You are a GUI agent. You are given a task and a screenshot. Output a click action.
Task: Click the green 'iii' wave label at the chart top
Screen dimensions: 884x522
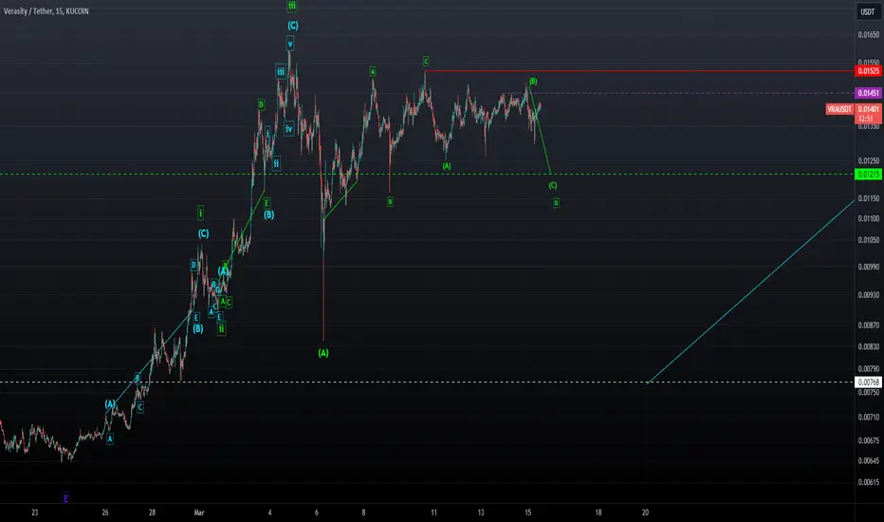click(x=292, y=6)
